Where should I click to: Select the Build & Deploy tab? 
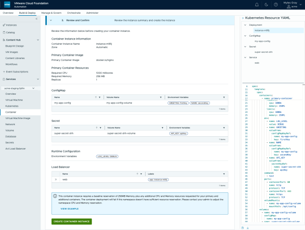pyautogui.click(x=27, y=13)
